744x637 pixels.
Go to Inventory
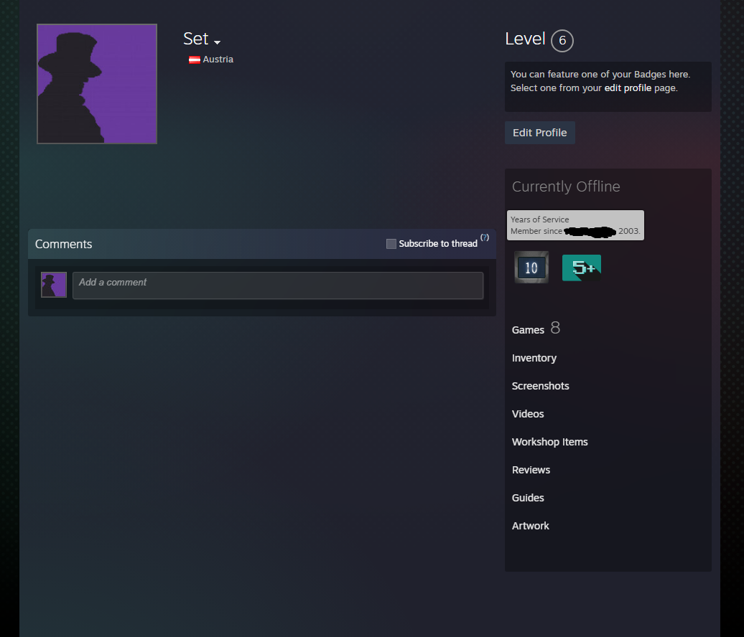coord(534,358)
